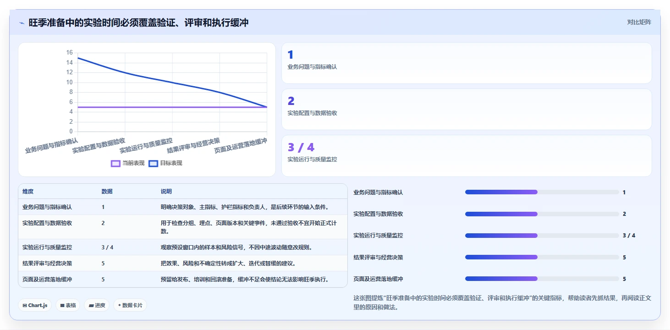The width and height of the screenshot is (670, 330).
Task: Click table cell 业务问题与指标确认 in first row
Action: click(x=47, y=207)
